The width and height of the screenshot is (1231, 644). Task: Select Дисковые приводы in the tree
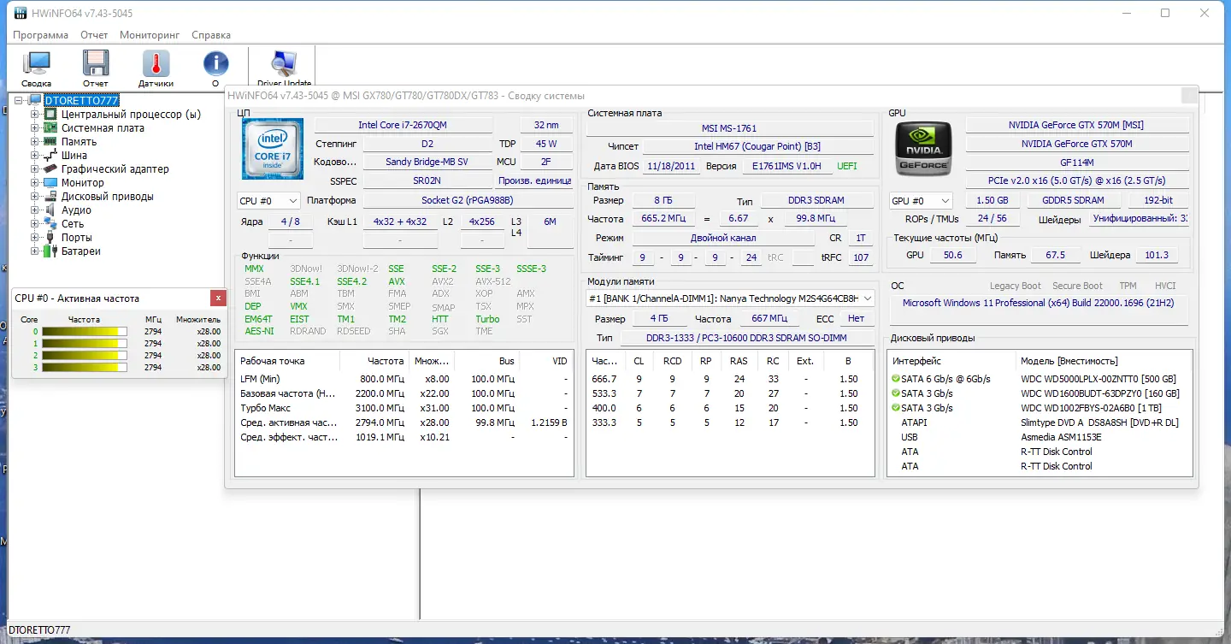tap(108, 197)
